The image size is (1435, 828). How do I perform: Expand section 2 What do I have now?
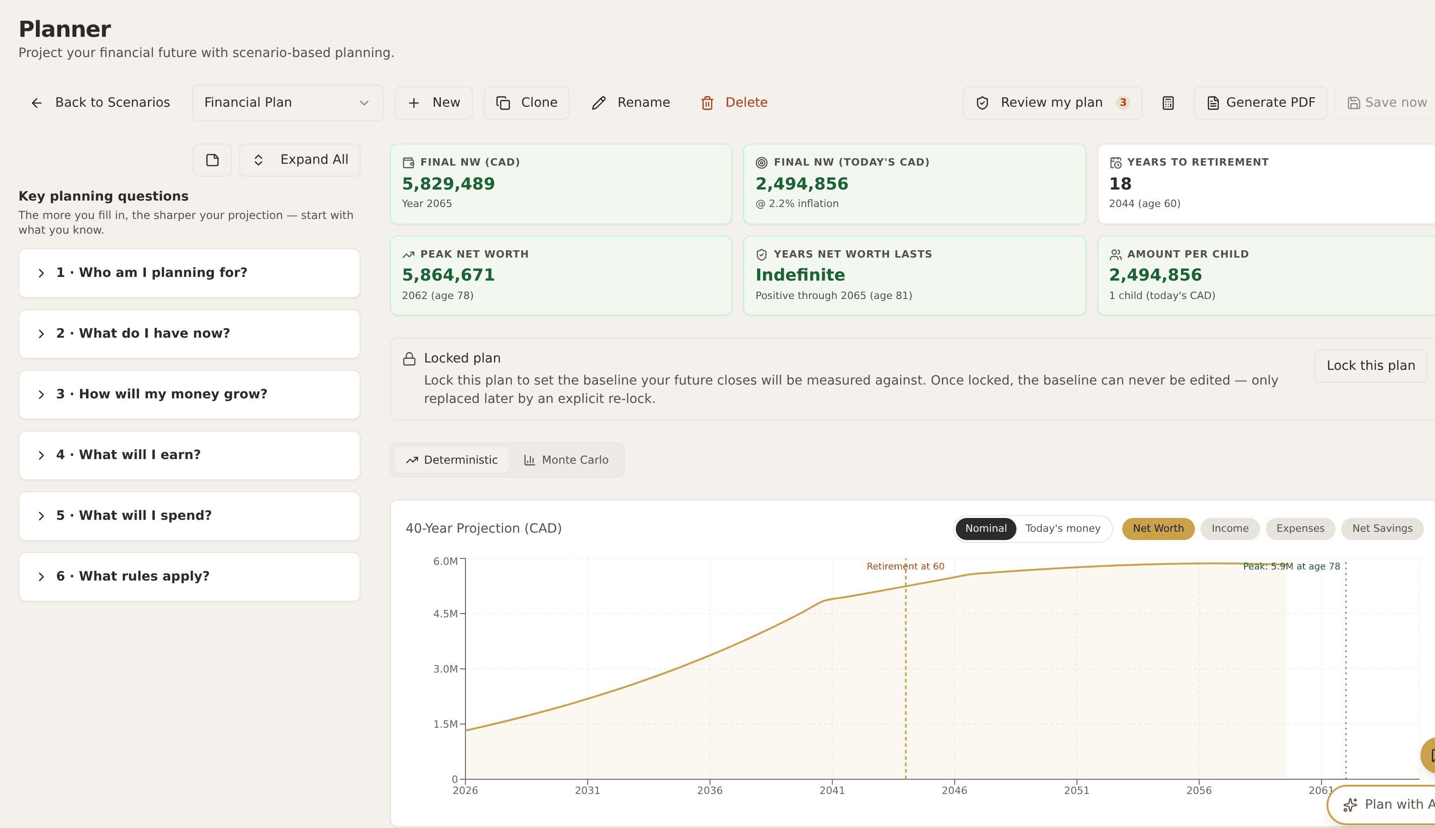point(189,334)
